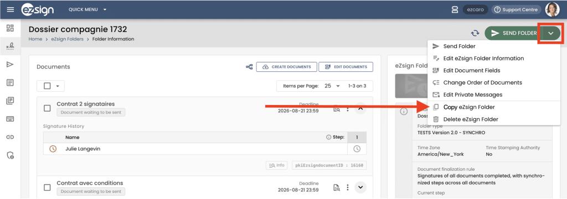
Task: Click the keyboard sidebar icon
Action: pyautogui.click(x=10, y=119)
